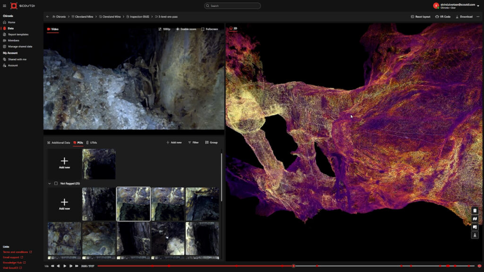Check the Not flagged group checkbox
The width and height of the screenshot is (484, 272).
(56, 183)
